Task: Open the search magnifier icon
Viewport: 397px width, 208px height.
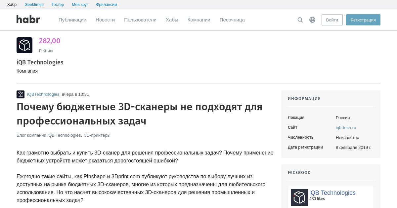Action: tap(300, 20)
